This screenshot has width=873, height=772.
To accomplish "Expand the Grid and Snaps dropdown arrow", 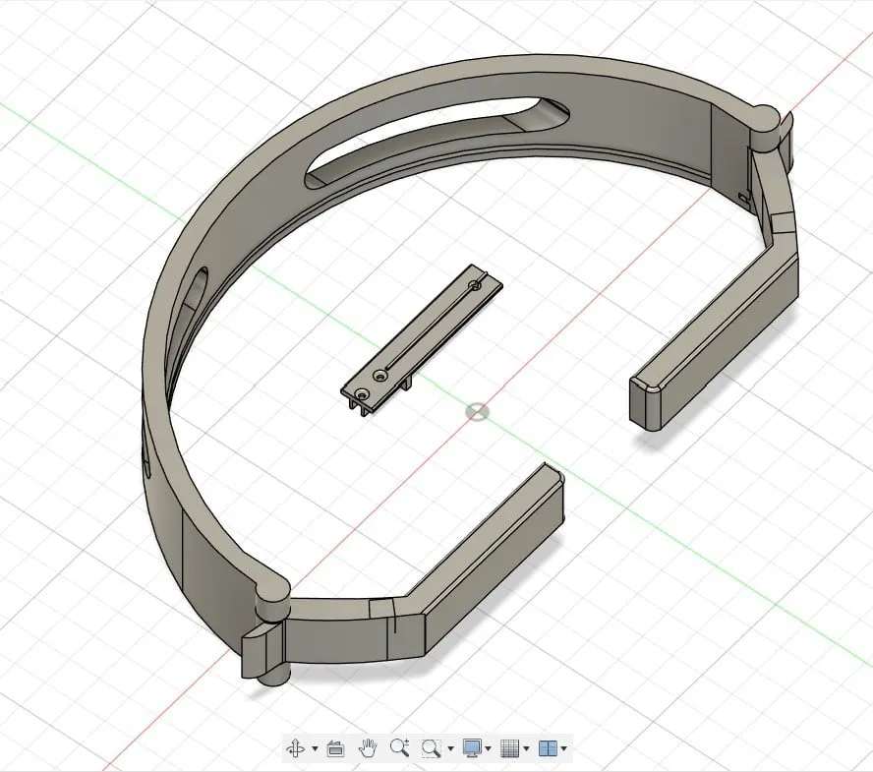I will [526, 748].
